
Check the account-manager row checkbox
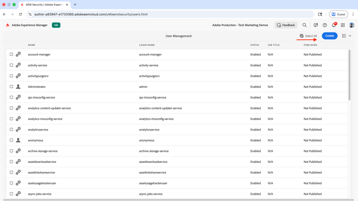pyautogui.click(x=11, y=54)
